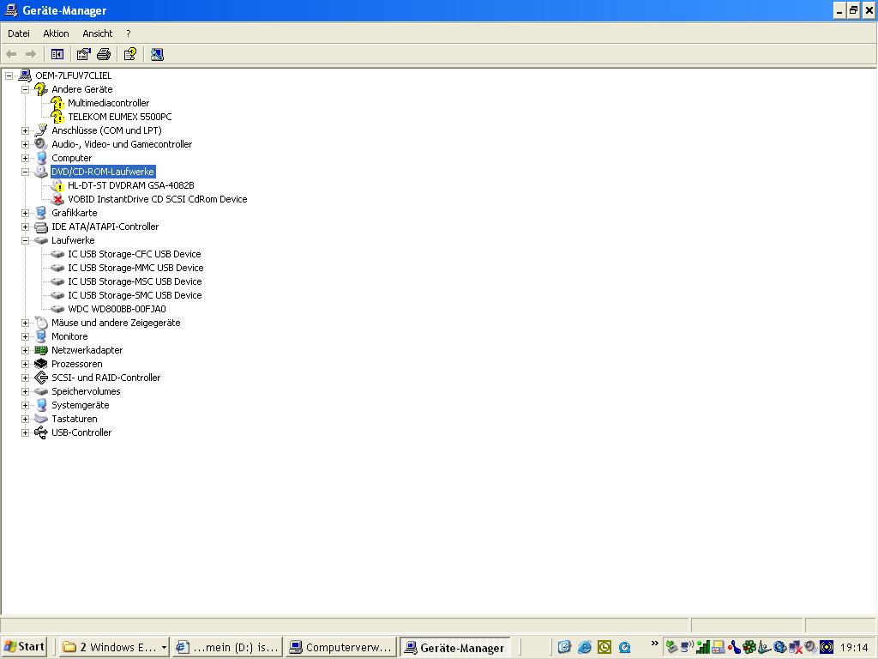Viewport: 878px width, 659px height.
Task: Select the VOBID InstantDrive CD SCSI CdRom Device label
Action: 158,199
